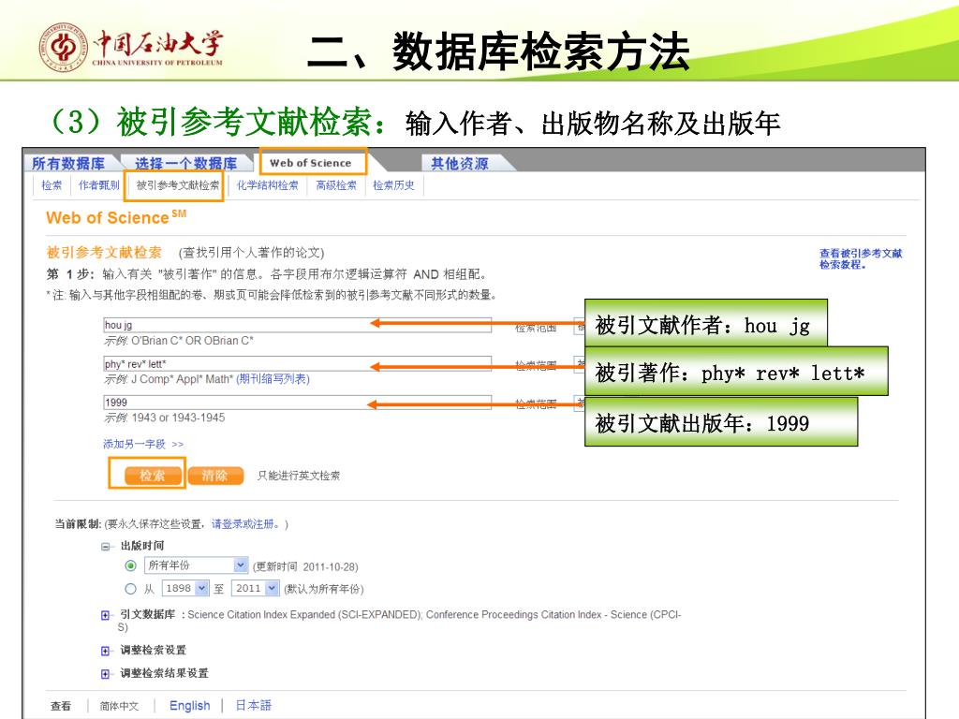
Task: Go to 检索 sub-tab
Action: point(52,185)
